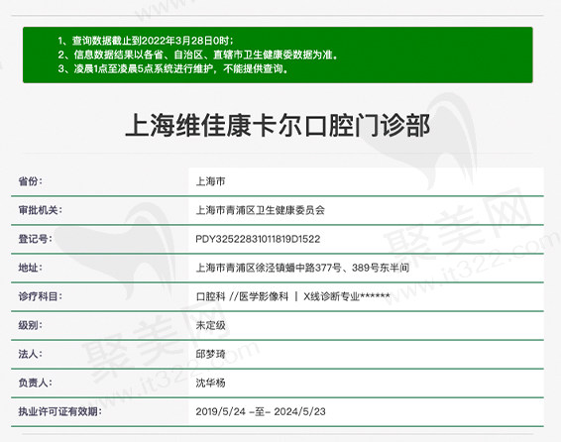This screenshot has width=561, height=442.
Task: Click validity dates 2019/5/24 -至- 2024/5/23
Action: tap(261, 411)
